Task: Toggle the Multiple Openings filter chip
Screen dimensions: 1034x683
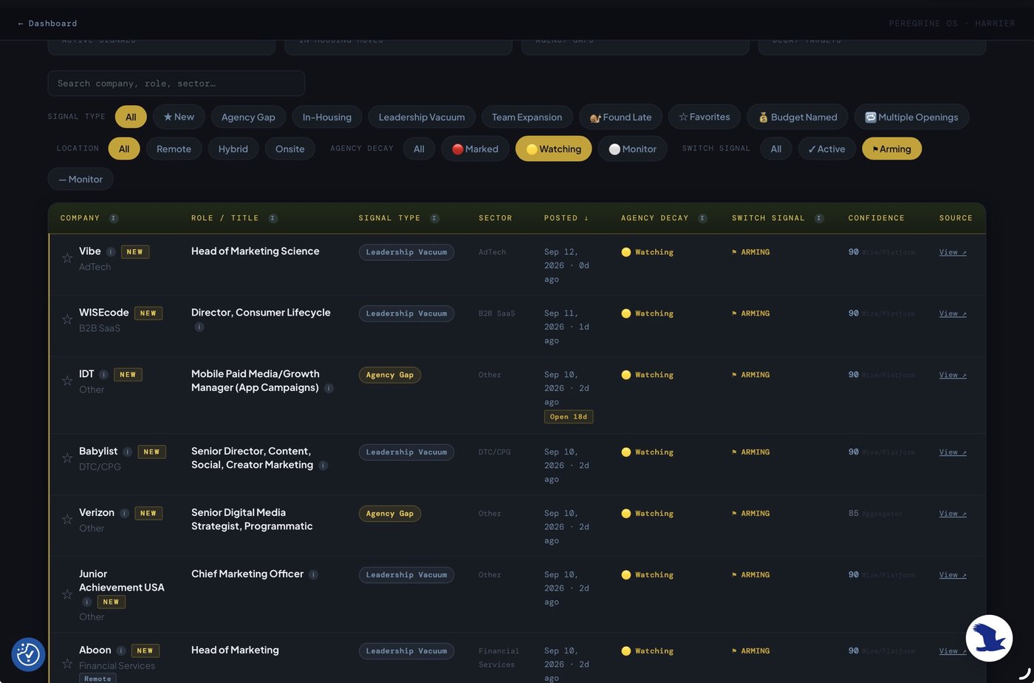Action: point(911,117)
